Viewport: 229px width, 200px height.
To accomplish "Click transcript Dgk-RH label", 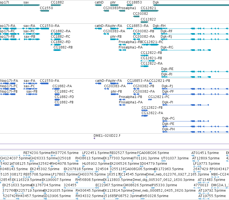I will point(159,26).
